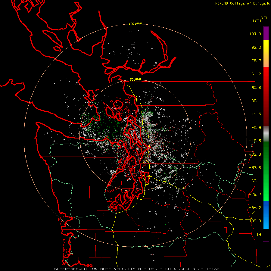The height and width of the screenshot is (271, 271).
Task: Click the VEL legend title
Action: point(265,18)
